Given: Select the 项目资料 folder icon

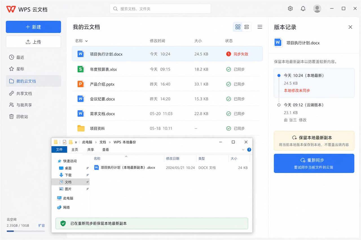Looking at the screenshot, I should tap(81, 128).
